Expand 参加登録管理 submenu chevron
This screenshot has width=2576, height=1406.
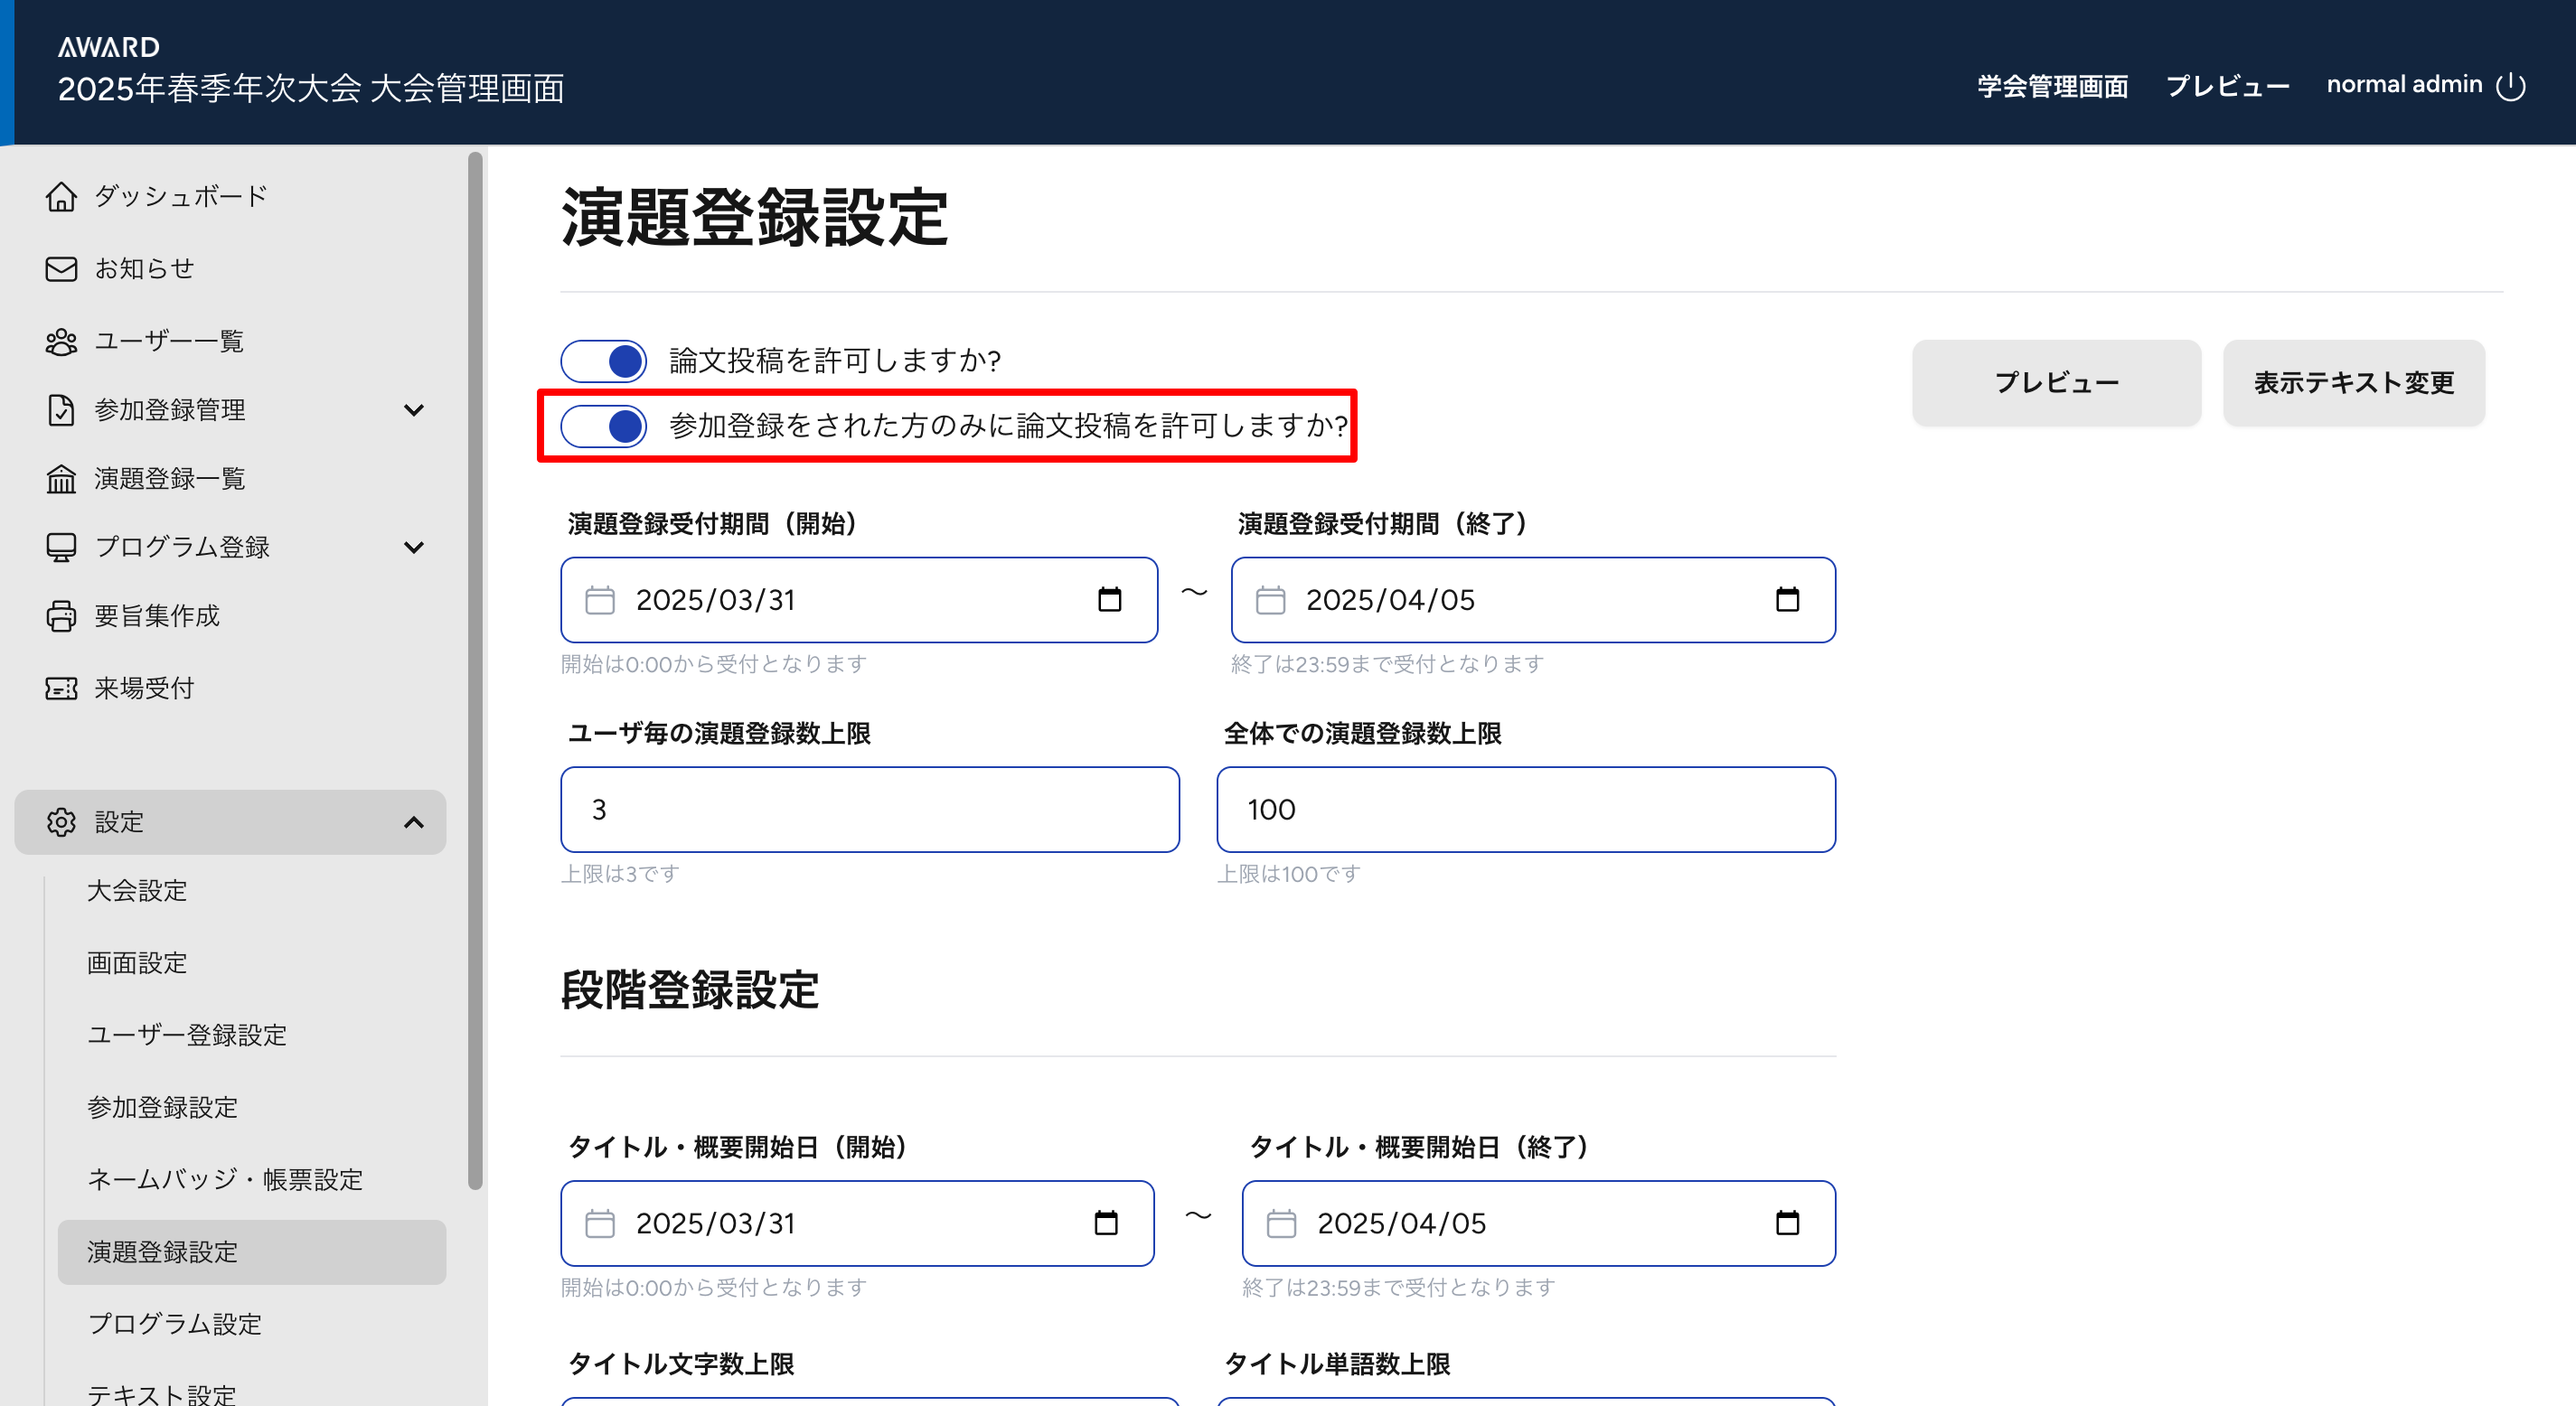pos(413,410)
